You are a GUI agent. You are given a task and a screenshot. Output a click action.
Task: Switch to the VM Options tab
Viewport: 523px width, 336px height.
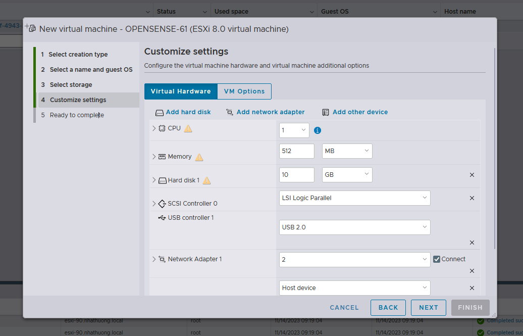(x=244, y=91)
